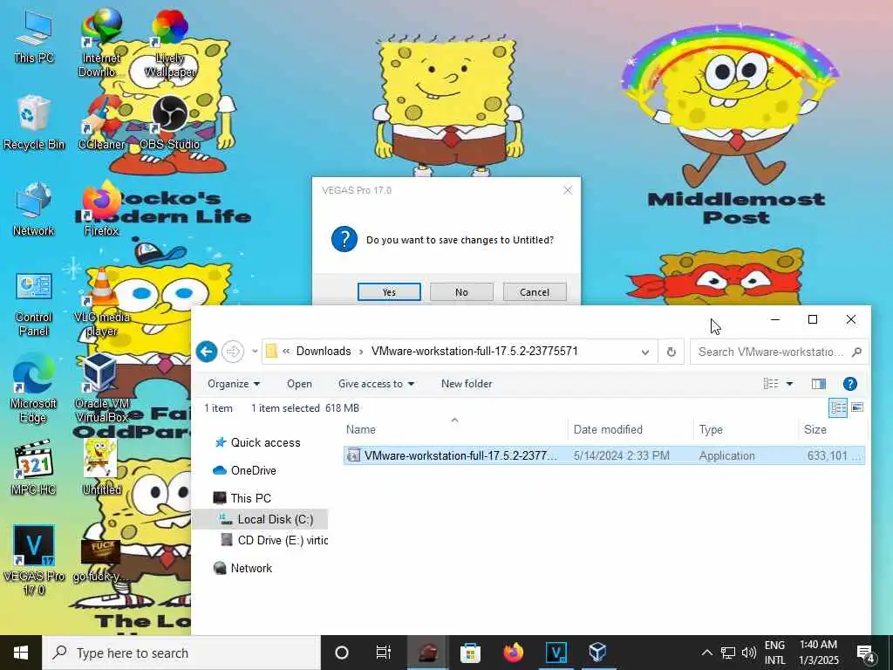Open Microsoft Store taskbar icon
893x670 pixels.
click(470, 653)
